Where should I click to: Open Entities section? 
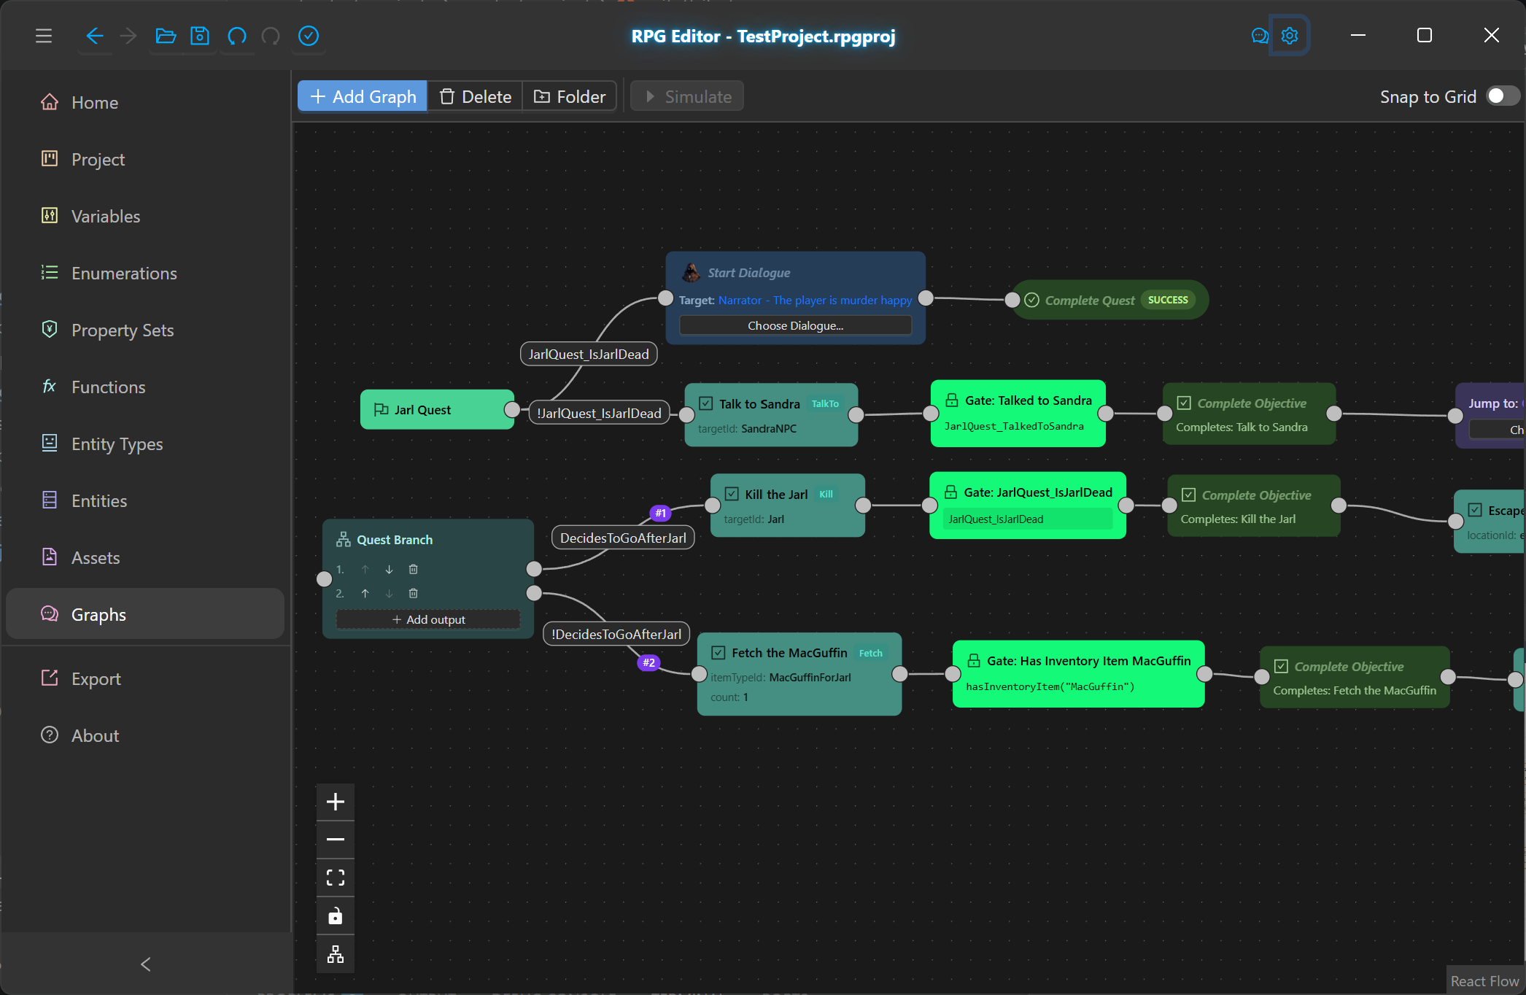pyautogui.click(x=144, y=500)
